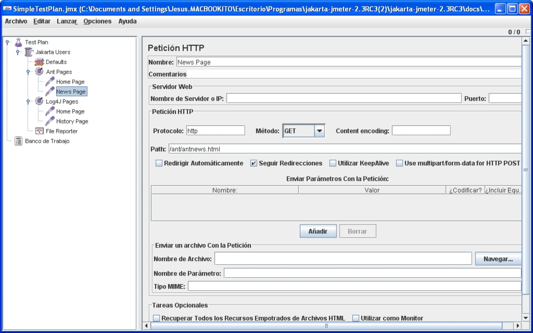533x333 pixels.
Task: Click the Valor column header
Action: coord(372,190)
